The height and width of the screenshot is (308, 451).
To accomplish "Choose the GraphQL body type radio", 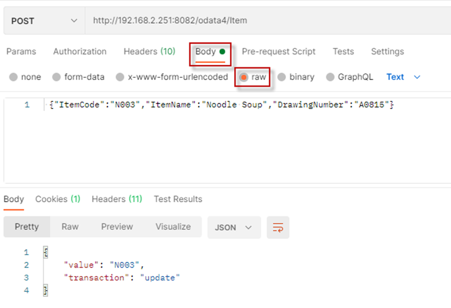I will pyautogui.click(x=330, y=77).
